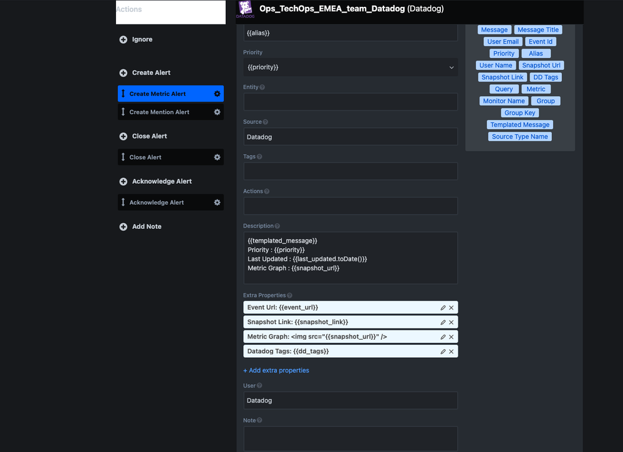Edit the Event Url extra property
The height and width of the screenshot is (452, 623).
click(x=443, y=308)
